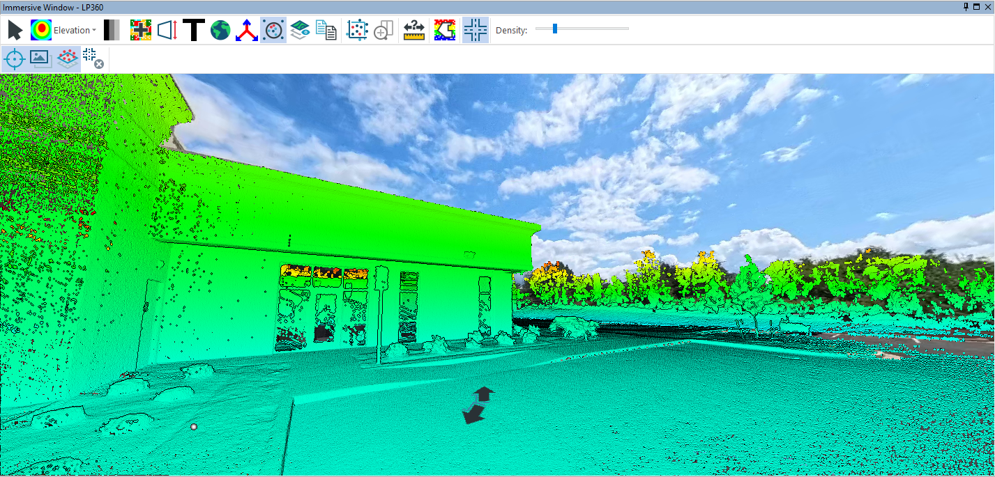Toggle the crosshair tracking tool in second row

point(14,58)
